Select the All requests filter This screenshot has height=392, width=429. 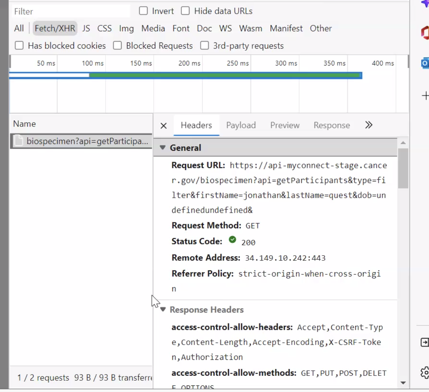point(19,28)
